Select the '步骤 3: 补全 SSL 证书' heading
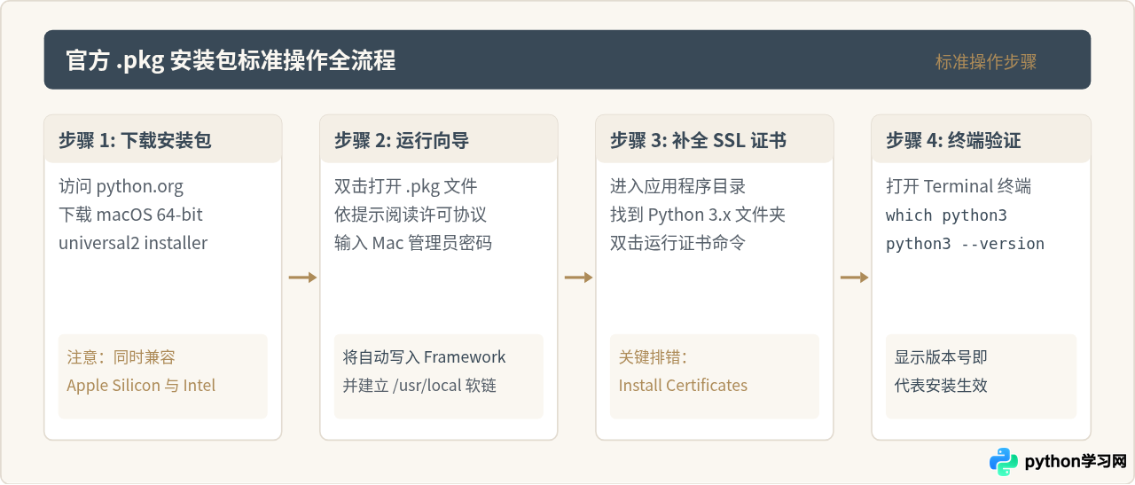The image size is (1135, 485). 699,140
